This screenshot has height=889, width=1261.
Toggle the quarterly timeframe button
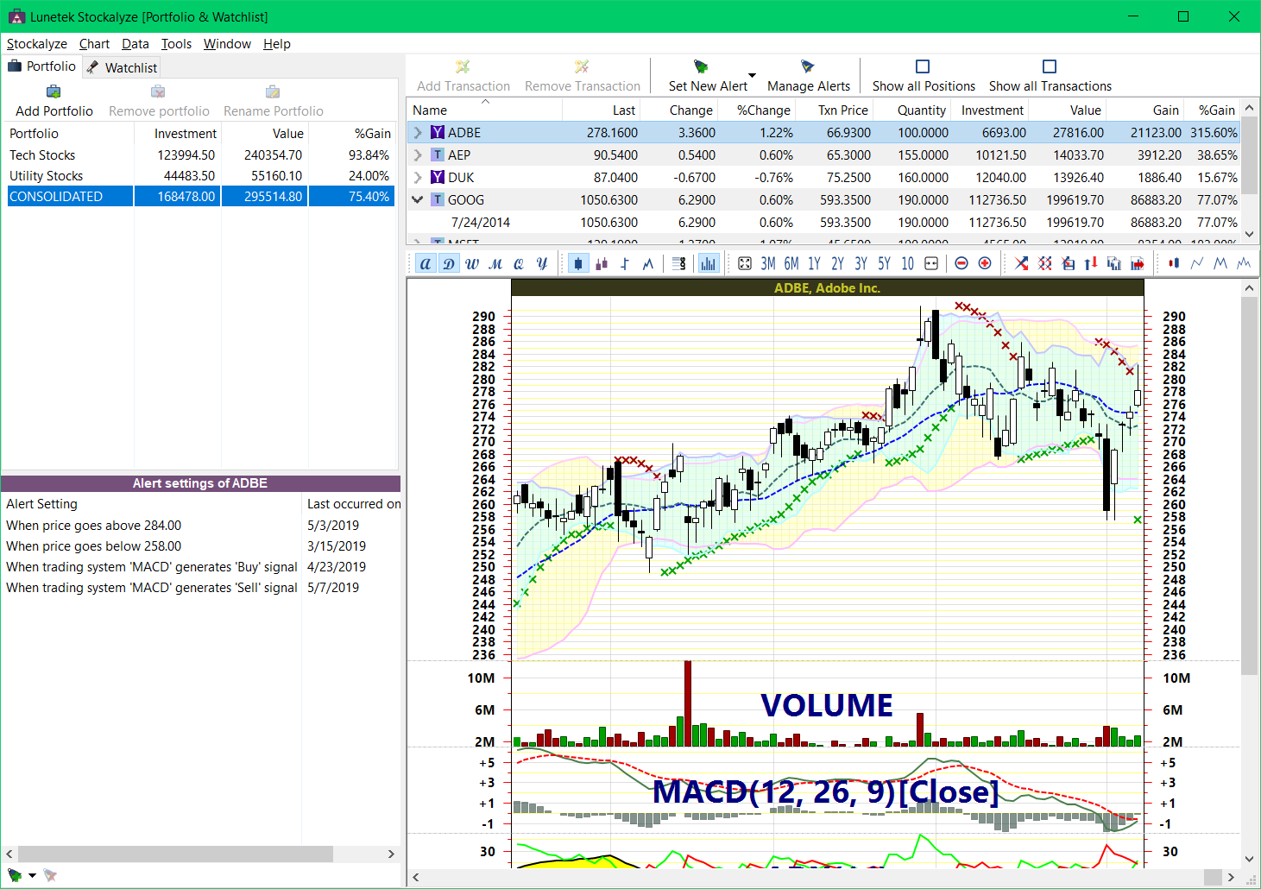(x=519, y=263)
